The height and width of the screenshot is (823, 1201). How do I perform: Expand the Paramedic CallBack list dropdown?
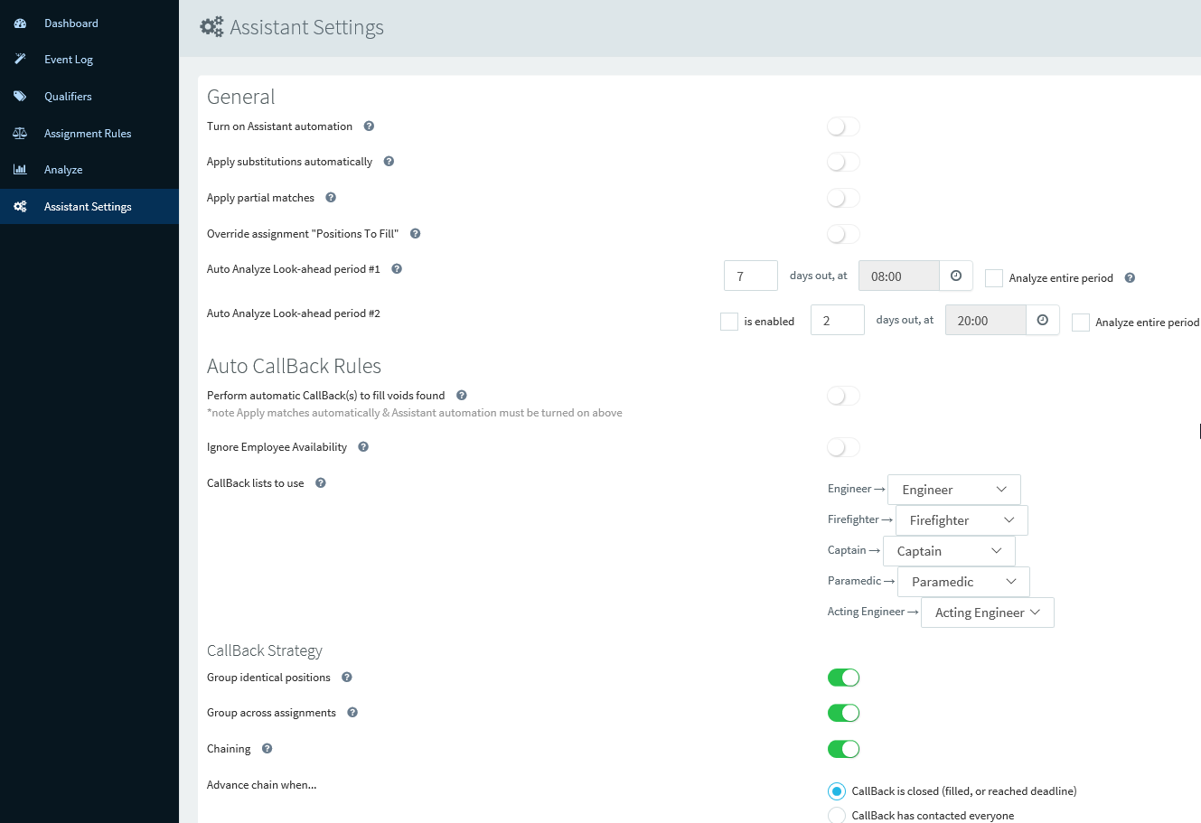point(963,582)
